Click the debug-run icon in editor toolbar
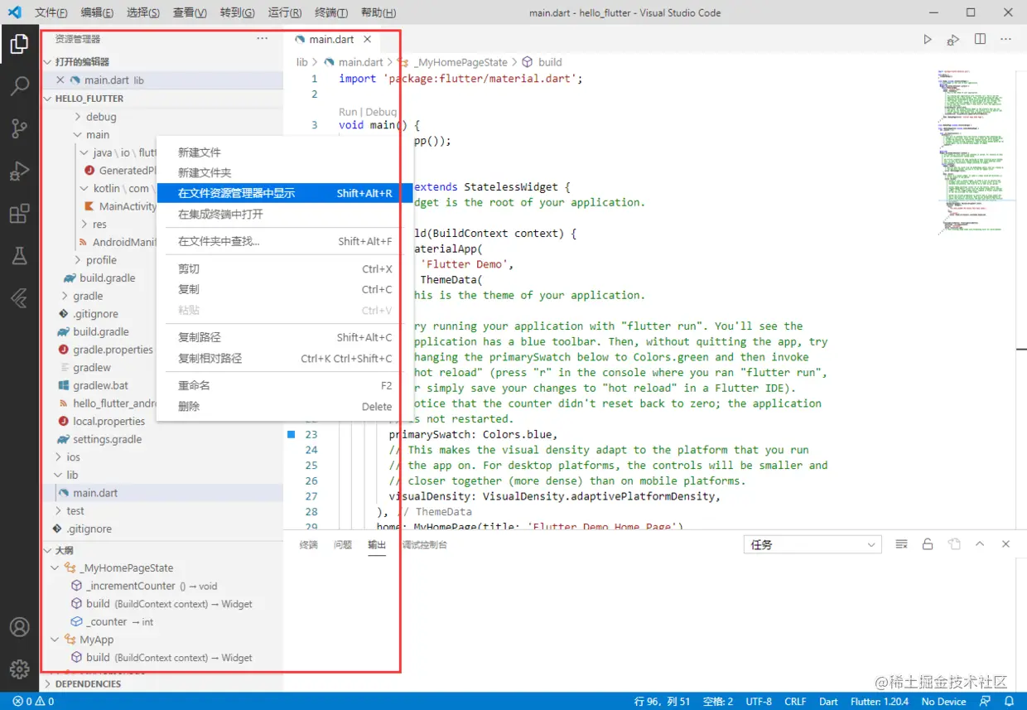This screenshot has width=1027, height=710. [x=953, y=39]
